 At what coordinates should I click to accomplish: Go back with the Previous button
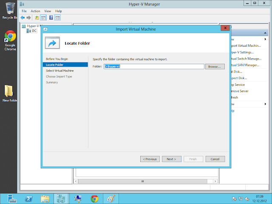point(150,159)
